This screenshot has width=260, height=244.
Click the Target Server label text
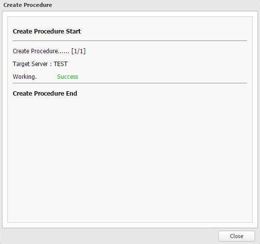(31, 64)
